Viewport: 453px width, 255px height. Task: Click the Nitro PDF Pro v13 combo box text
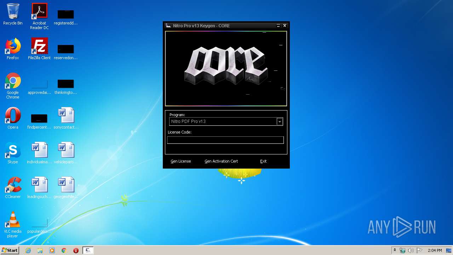[188, 121]
